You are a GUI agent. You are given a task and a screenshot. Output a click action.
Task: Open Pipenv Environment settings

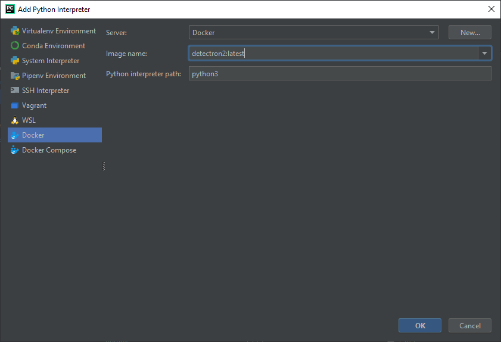coord(55,76)
